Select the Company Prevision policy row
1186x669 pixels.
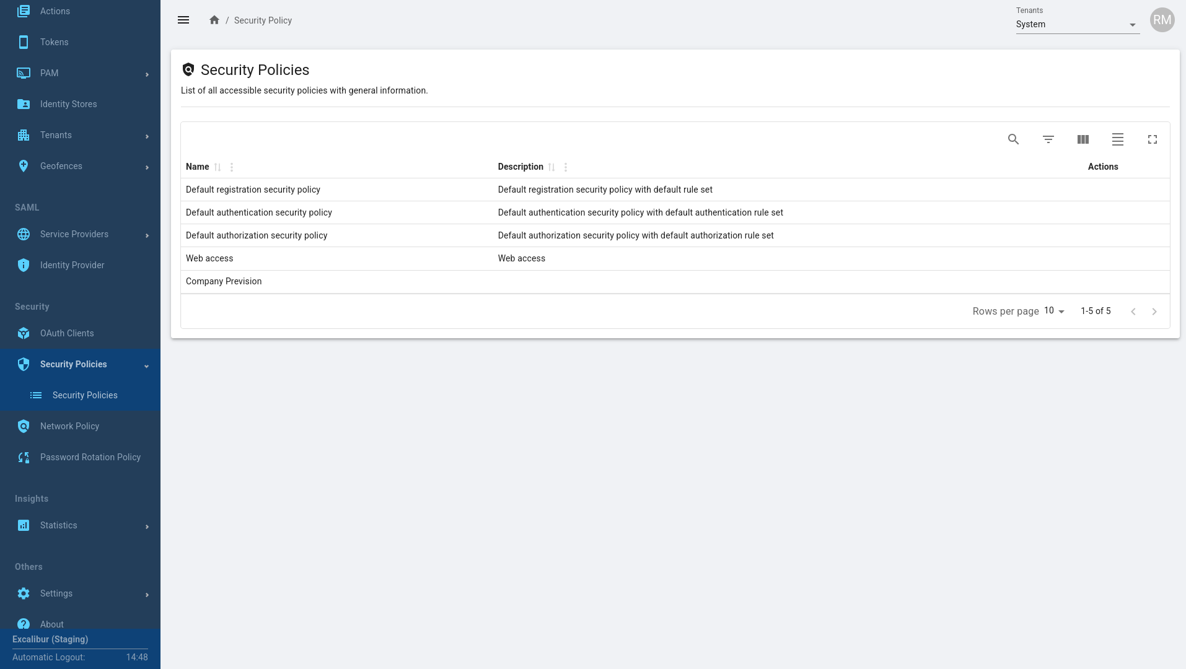coord(224,281)
